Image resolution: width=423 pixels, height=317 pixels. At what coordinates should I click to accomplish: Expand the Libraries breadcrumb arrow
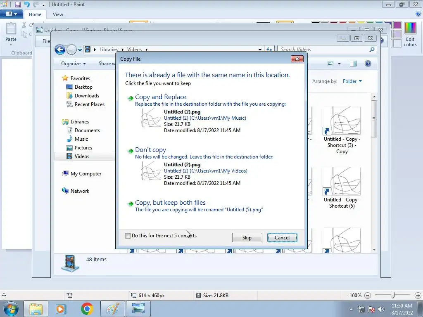click(x=122, y=50)
